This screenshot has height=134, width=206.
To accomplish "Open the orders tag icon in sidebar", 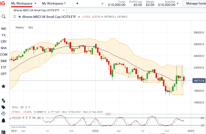I will click(3, 107).
